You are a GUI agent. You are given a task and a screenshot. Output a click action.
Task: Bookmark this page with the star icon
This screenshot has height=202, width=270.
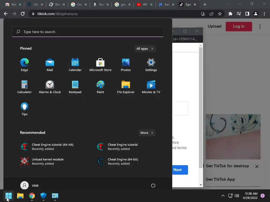coord(220,14)
